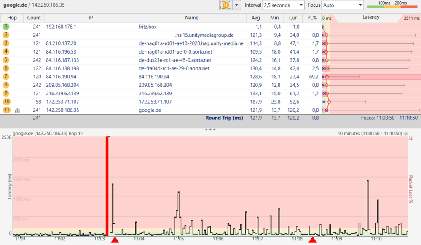
Task: Click the IP column header
Action: click(91, 18)
